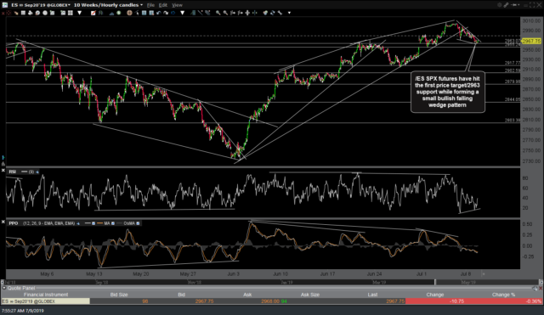Click the chart app icon in title bar
Screen dimensions: 544x315
click(5, 5)
